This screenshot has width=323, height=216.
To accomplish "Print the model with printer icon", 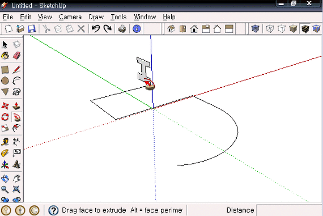I will pos(122,29).
